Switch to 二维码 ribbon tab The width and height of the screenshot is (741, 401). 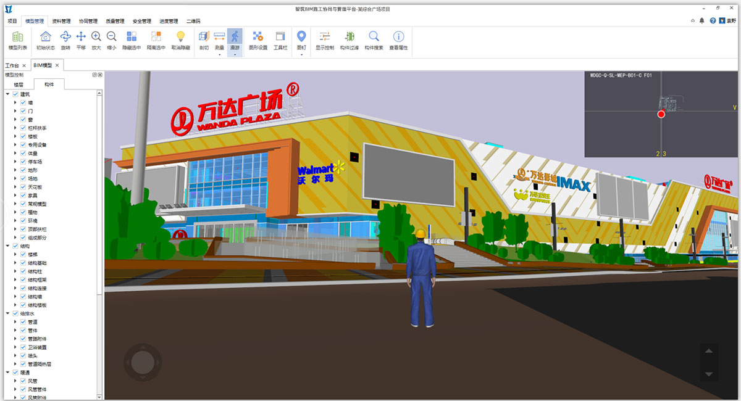[193, 21]
